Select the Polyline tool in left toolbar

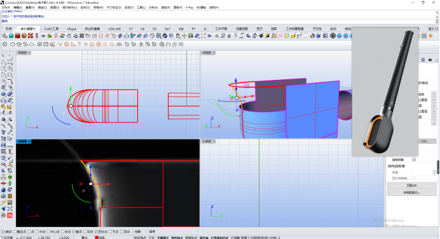3,62
